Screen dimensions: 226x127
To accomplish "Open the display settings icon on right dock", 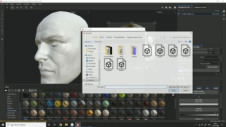I will pos(224,11).
